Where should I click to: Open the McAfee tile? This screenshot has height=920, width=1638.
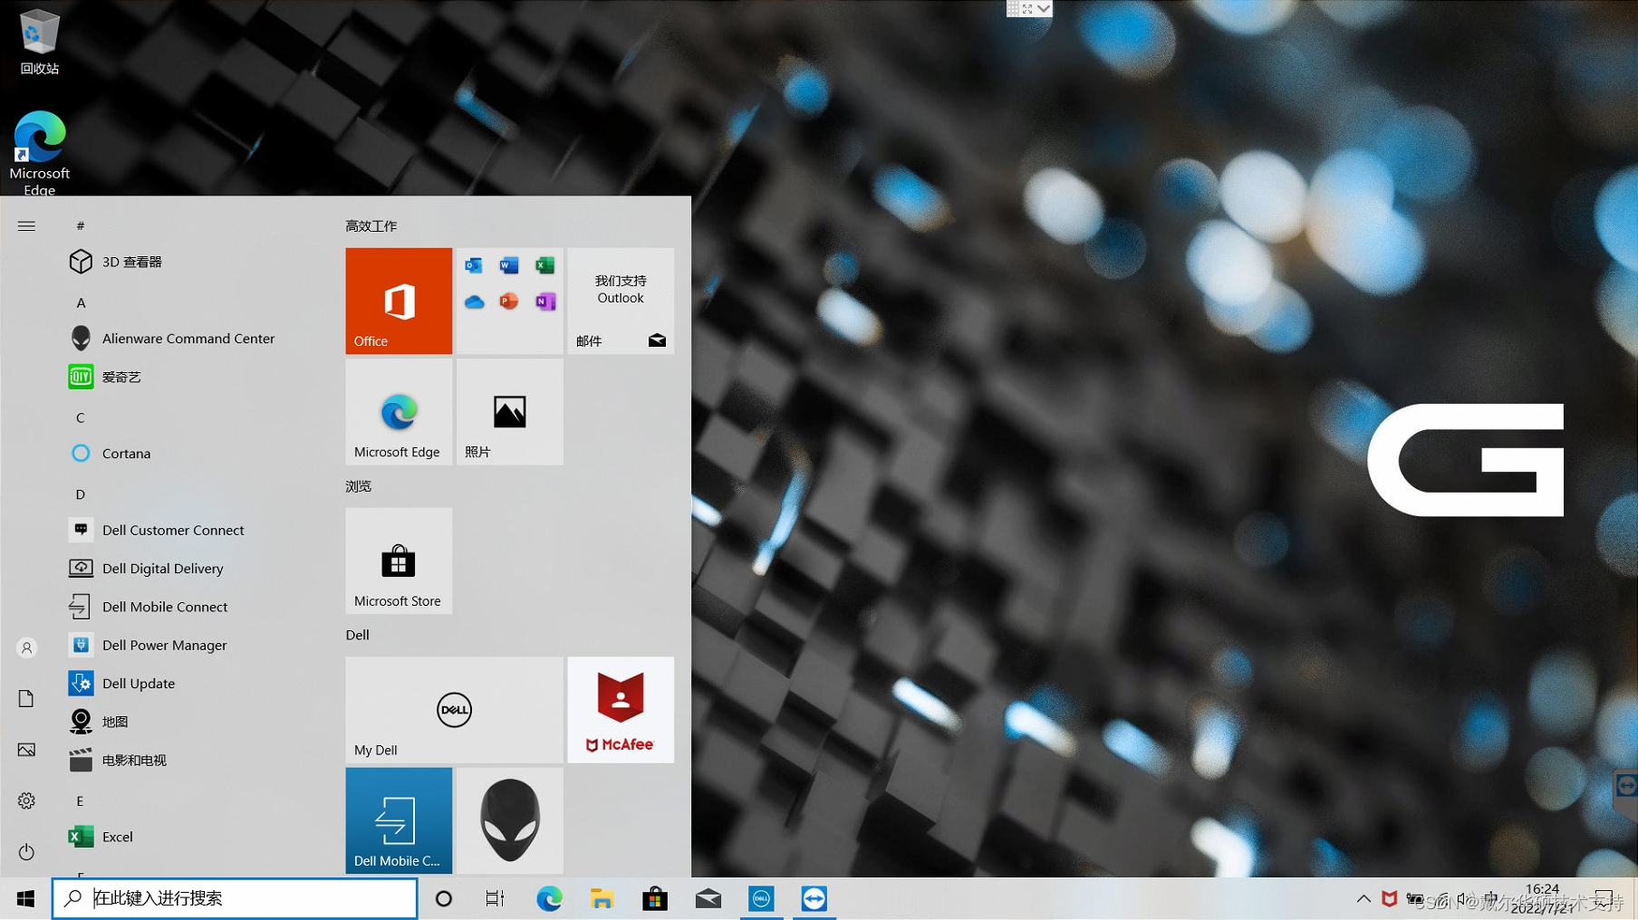[621, 710]
